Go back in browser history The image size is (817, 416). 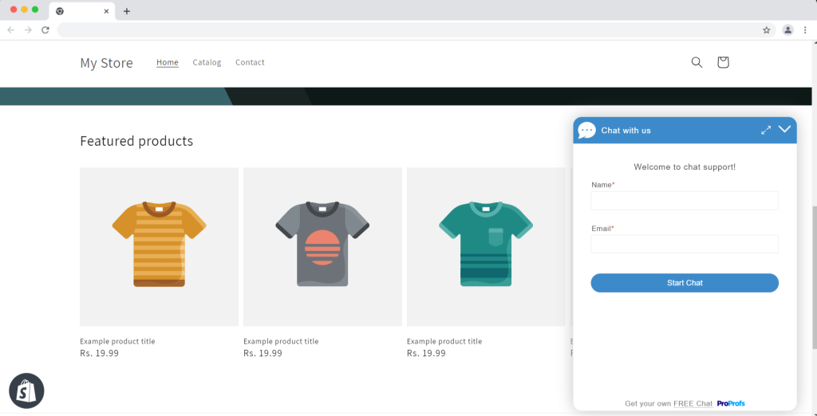point(11,30)
